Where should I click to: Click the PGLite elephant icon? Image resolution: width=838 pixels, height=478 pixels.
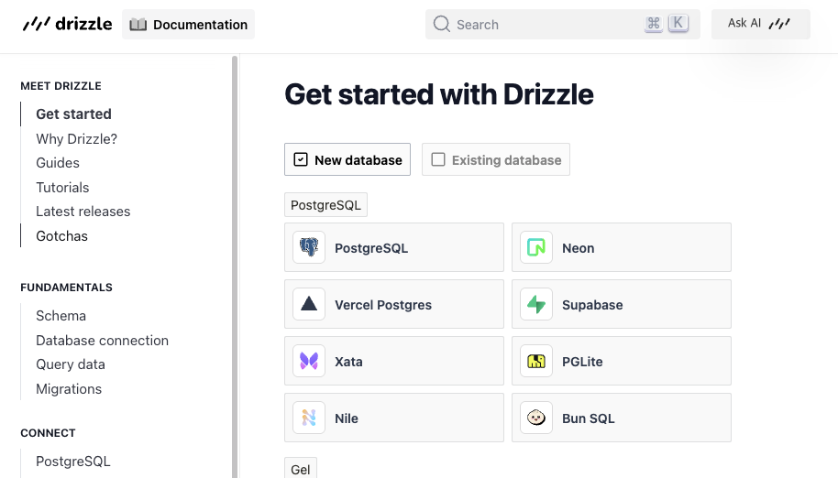point(536,361)
